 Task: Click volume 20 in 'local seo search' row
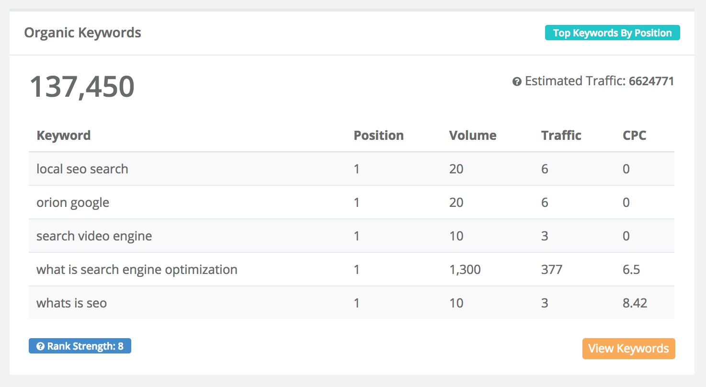tap(456, 169)
